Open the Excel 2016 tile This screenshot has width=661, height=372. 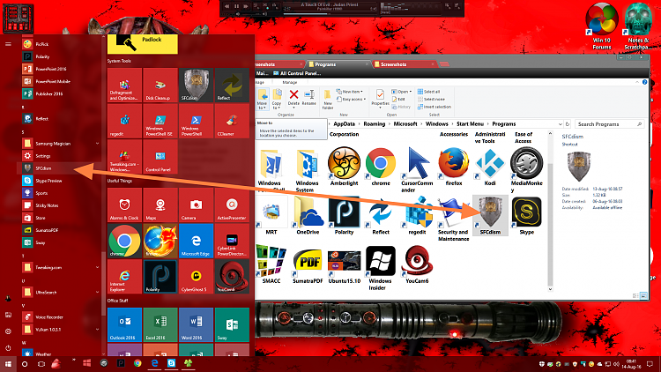coord(160,324)
